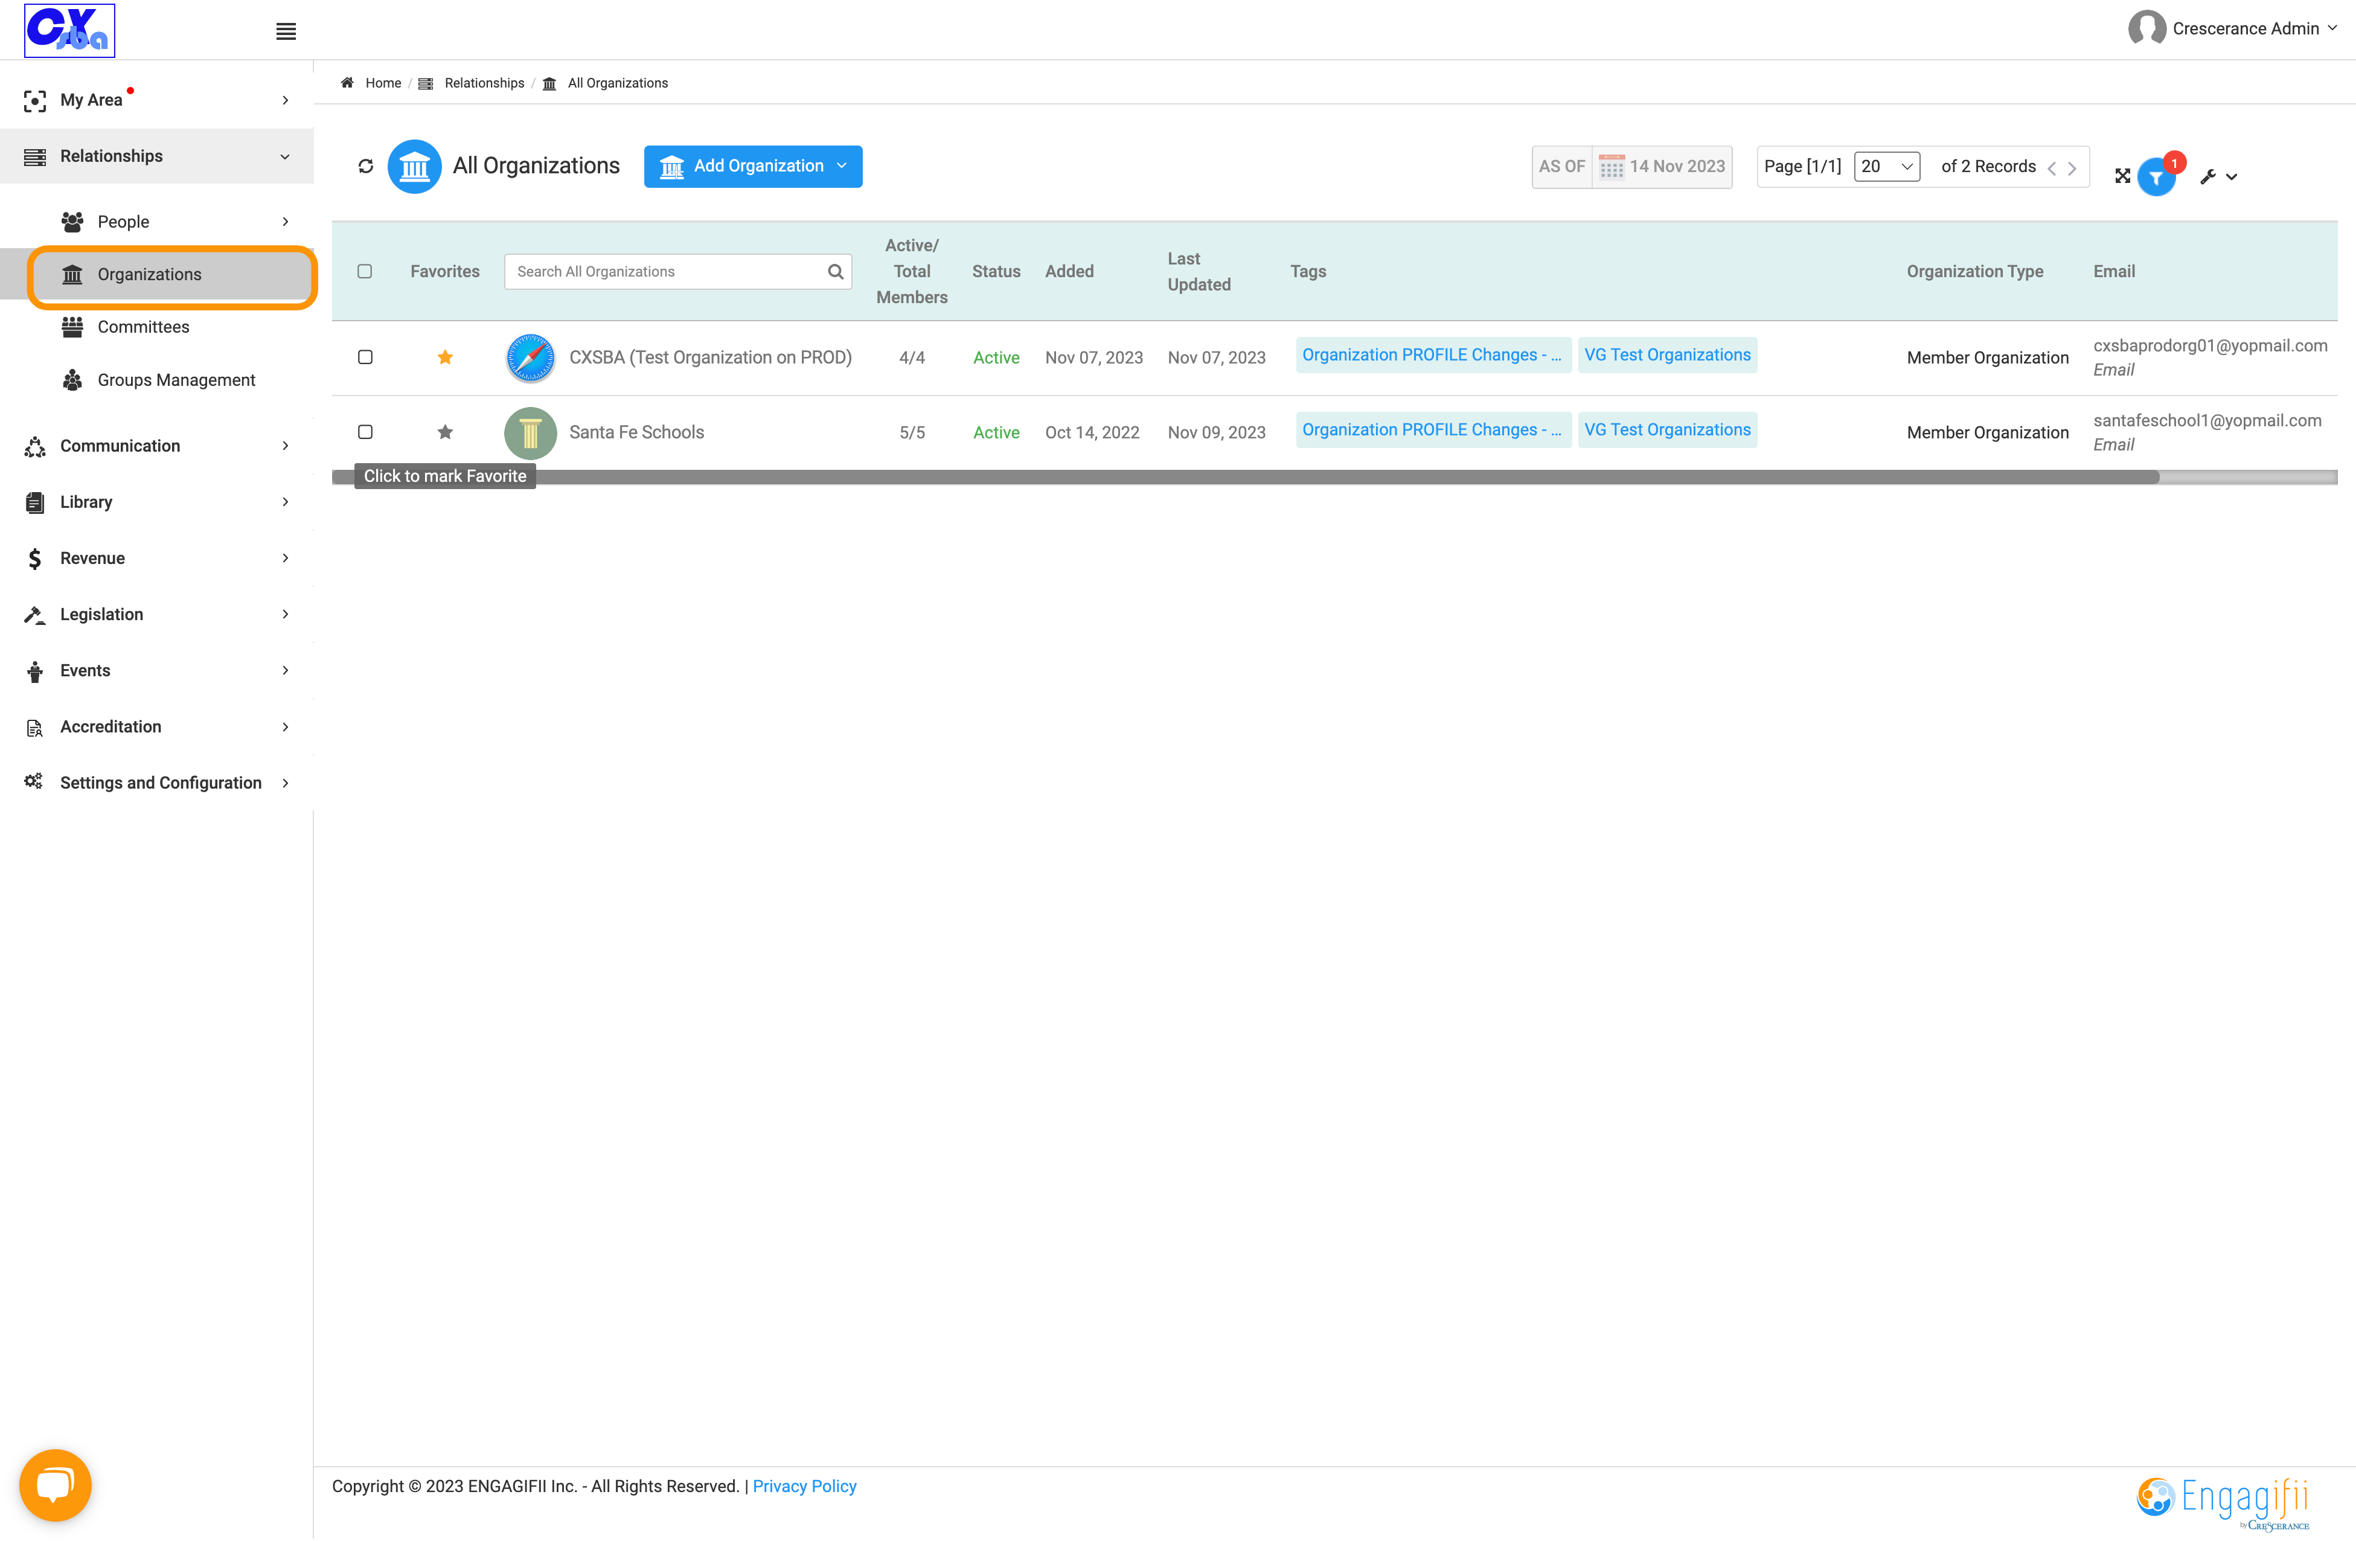Open the Add Organization dropdown
Image resolution: width=2356 pixels, height=1541 pixels.
tap(754, 166)
